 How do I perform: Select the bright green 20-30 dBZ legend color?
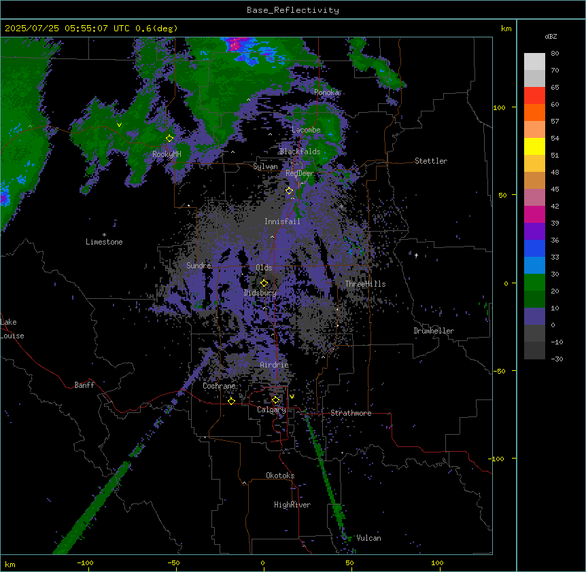534,283
